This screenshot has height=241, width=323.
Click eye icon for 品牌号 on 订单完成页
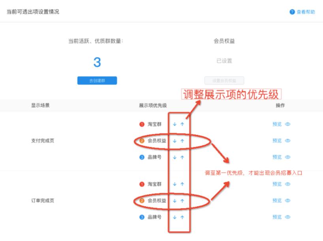[x=289, y=217]
